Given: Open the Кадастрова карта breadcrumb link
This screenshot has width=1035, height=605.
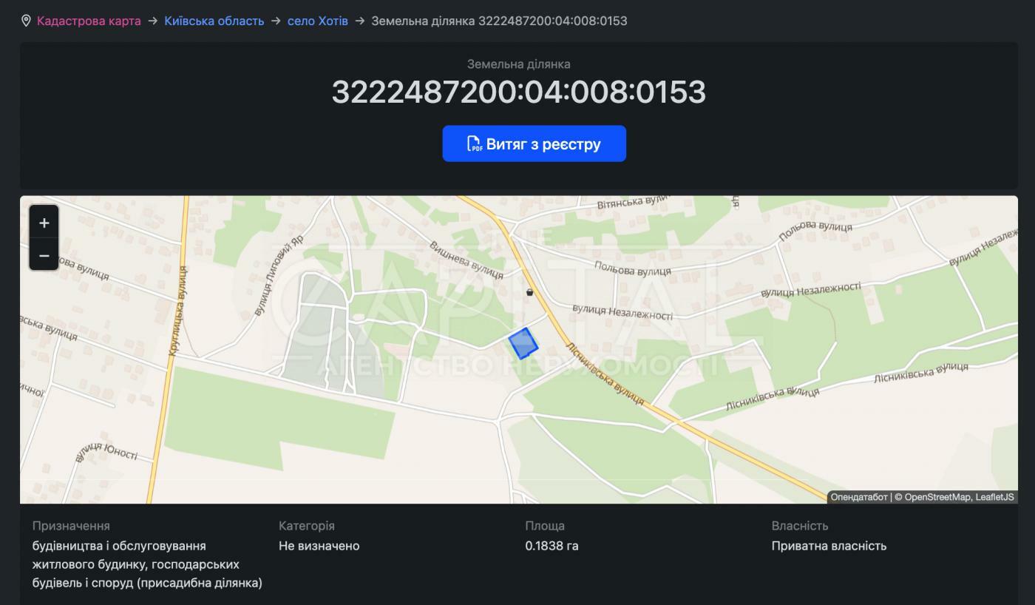Looking at the screenshot, I should [89, 21].
